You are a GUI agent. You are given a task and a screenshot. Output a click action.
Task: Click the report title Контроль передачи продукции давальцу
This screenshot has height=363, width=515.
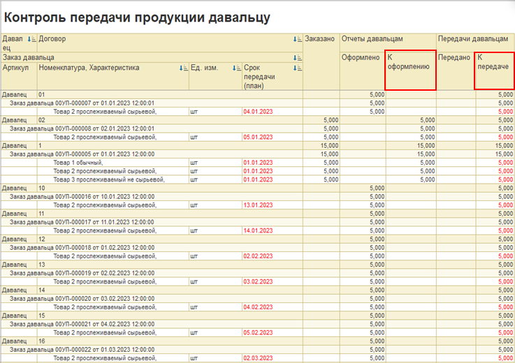[137, 17]
